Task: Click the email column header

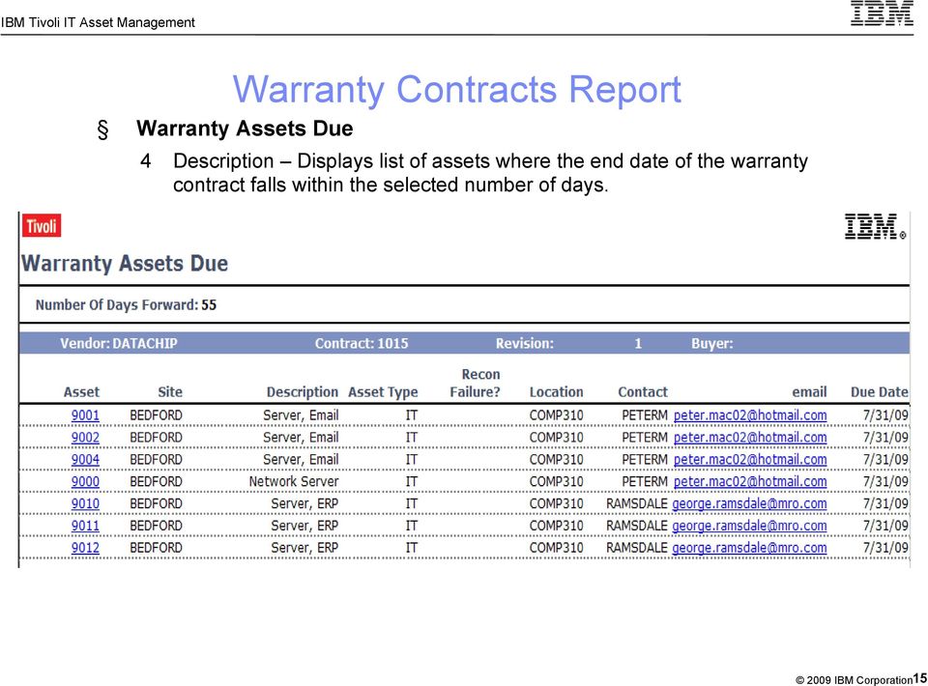Action: pos(809,392)
